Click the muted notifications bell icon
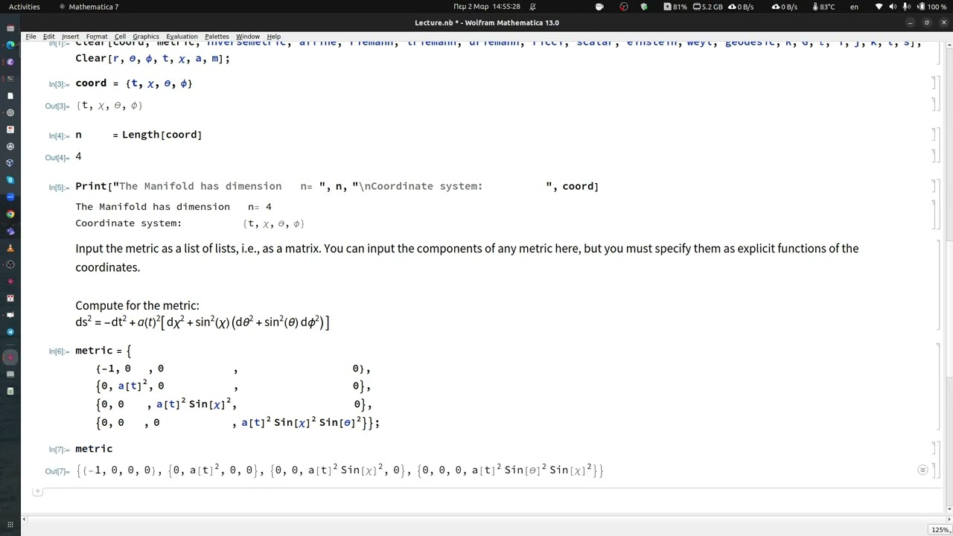 (533, 7)
